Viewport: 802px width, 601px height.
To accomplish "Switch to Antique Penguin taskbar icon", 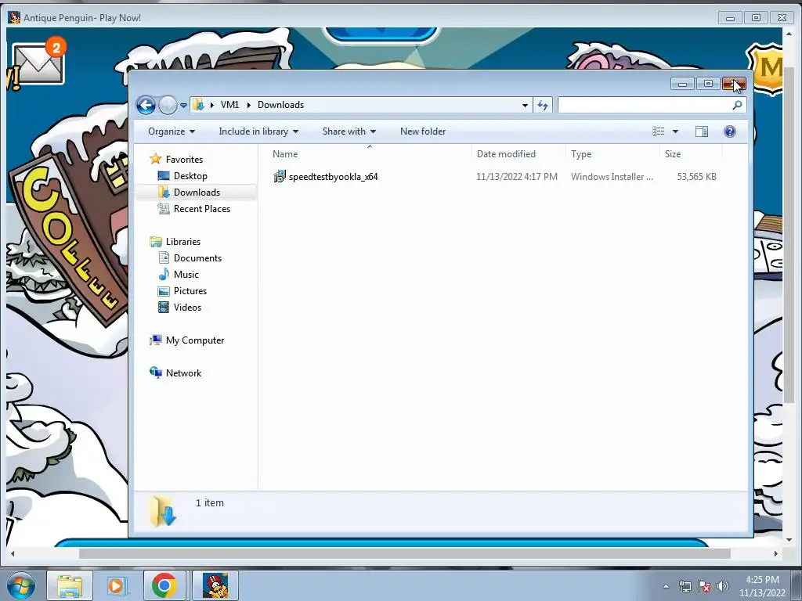I will tap(215, 585).
